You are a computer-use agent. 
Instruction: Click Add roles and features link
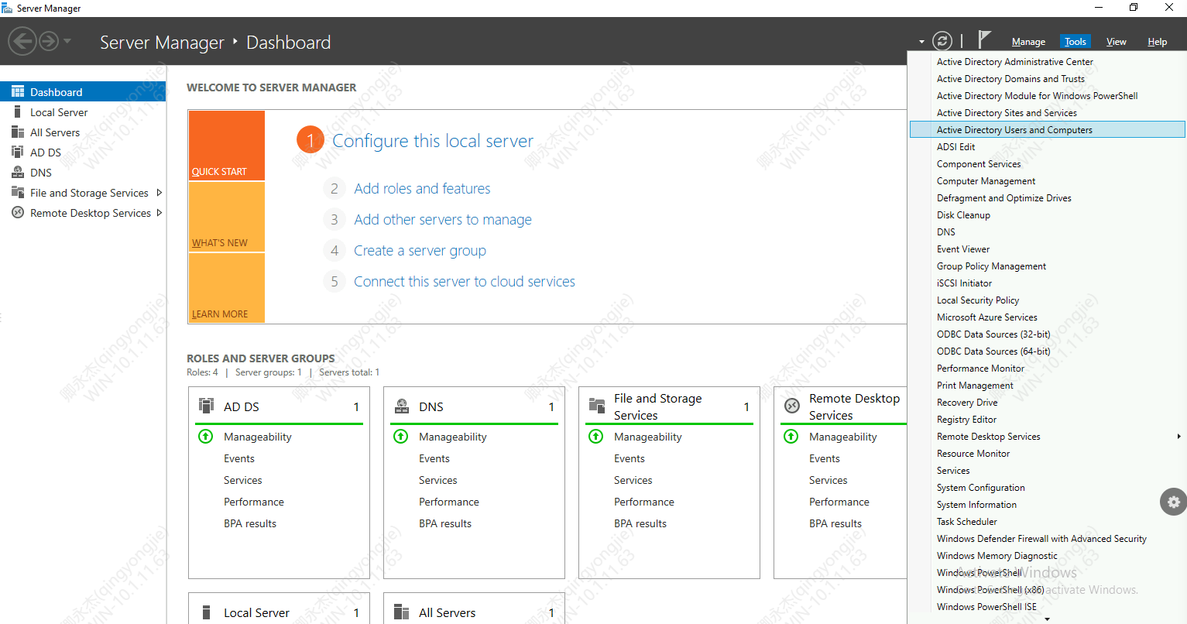click(422, 188)
